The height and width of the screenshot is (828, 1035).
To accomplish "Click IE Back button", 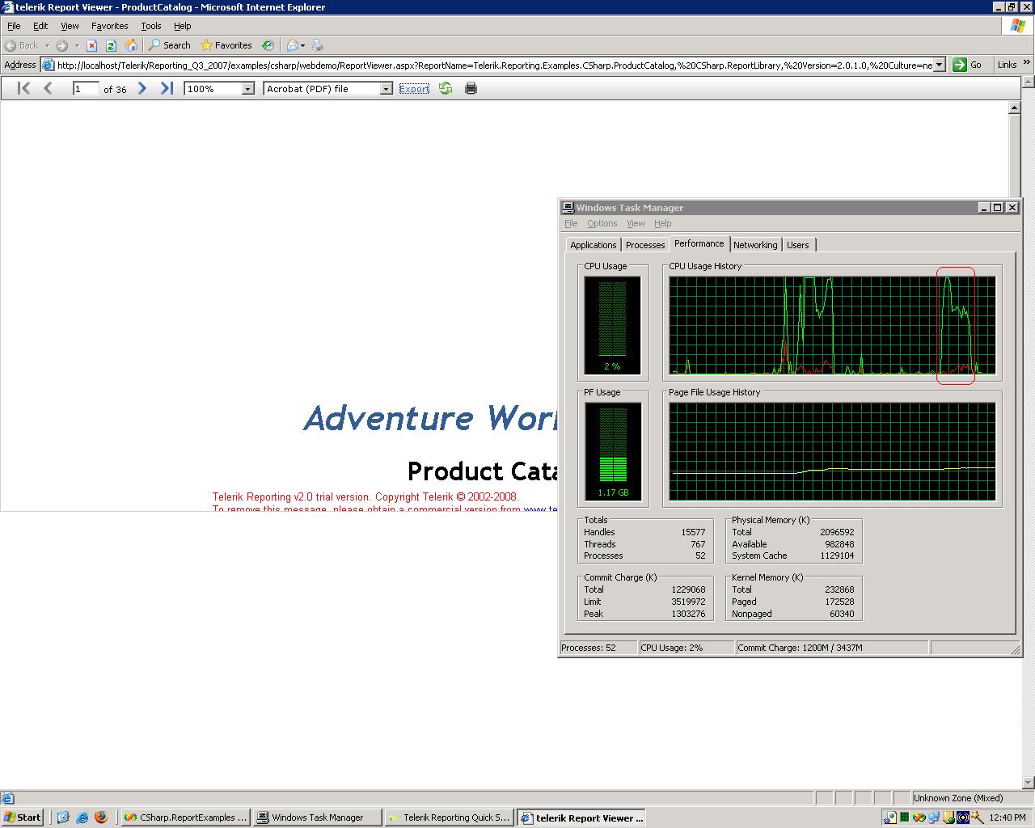I will click(21, 45).
